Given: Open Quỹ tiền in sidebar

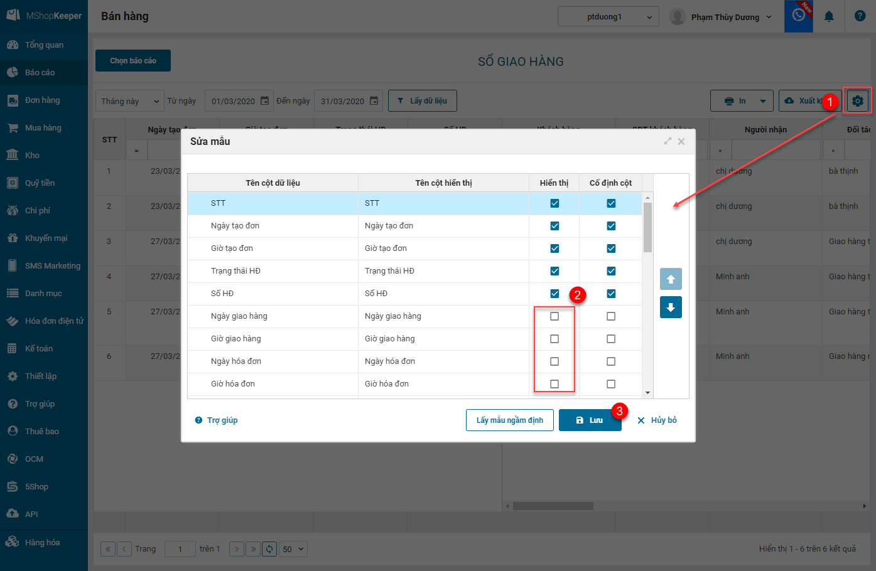Looking at the screenshot, I should point(44,183).
